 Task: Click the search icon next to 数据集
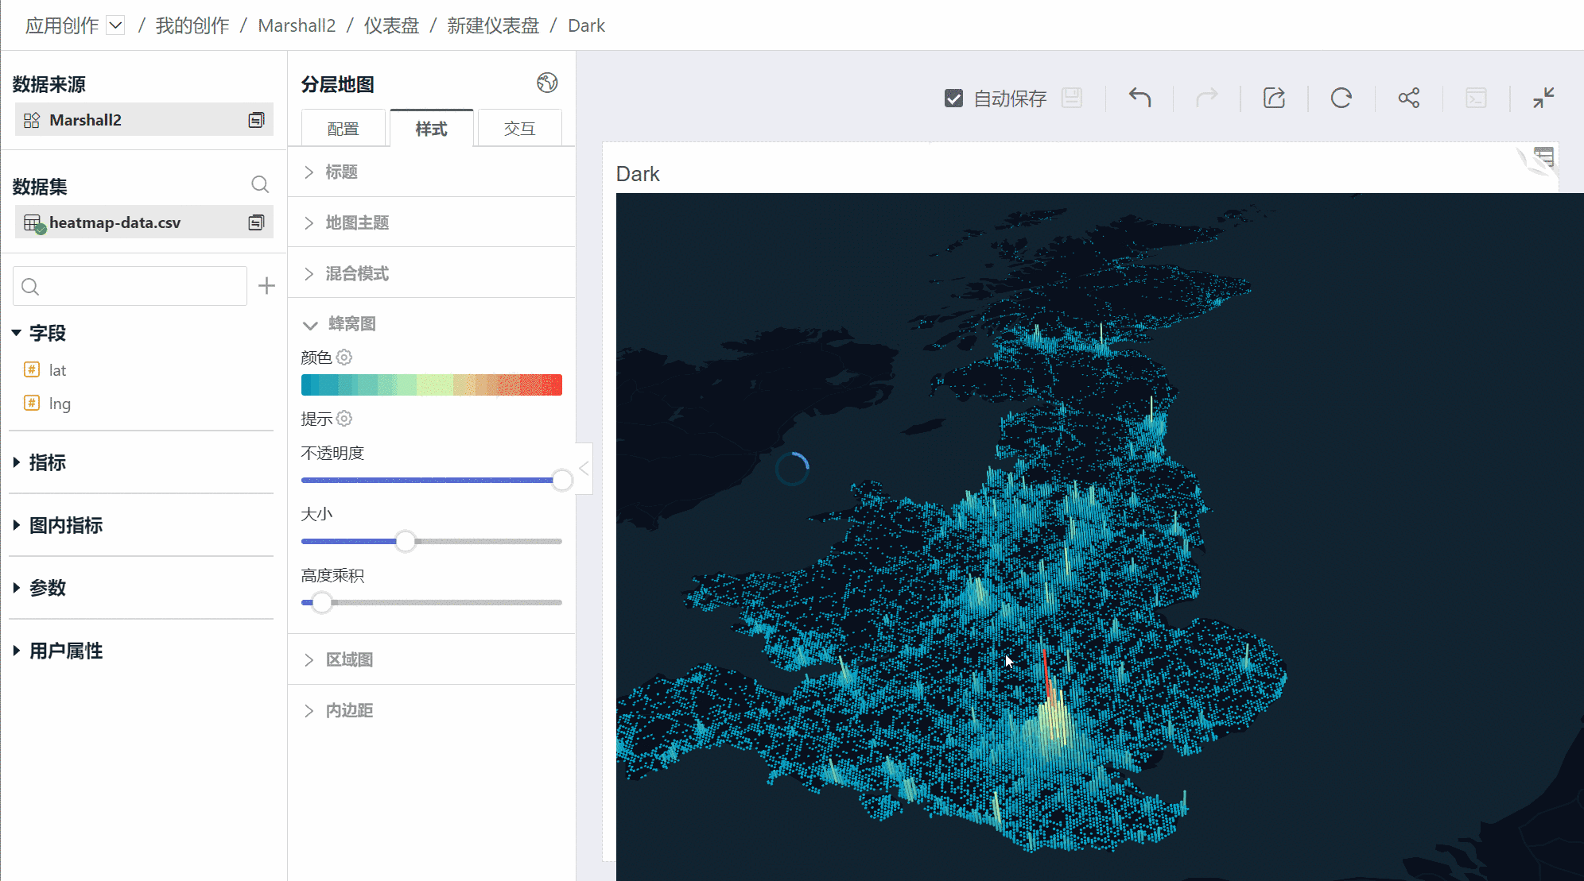(260, 185)
